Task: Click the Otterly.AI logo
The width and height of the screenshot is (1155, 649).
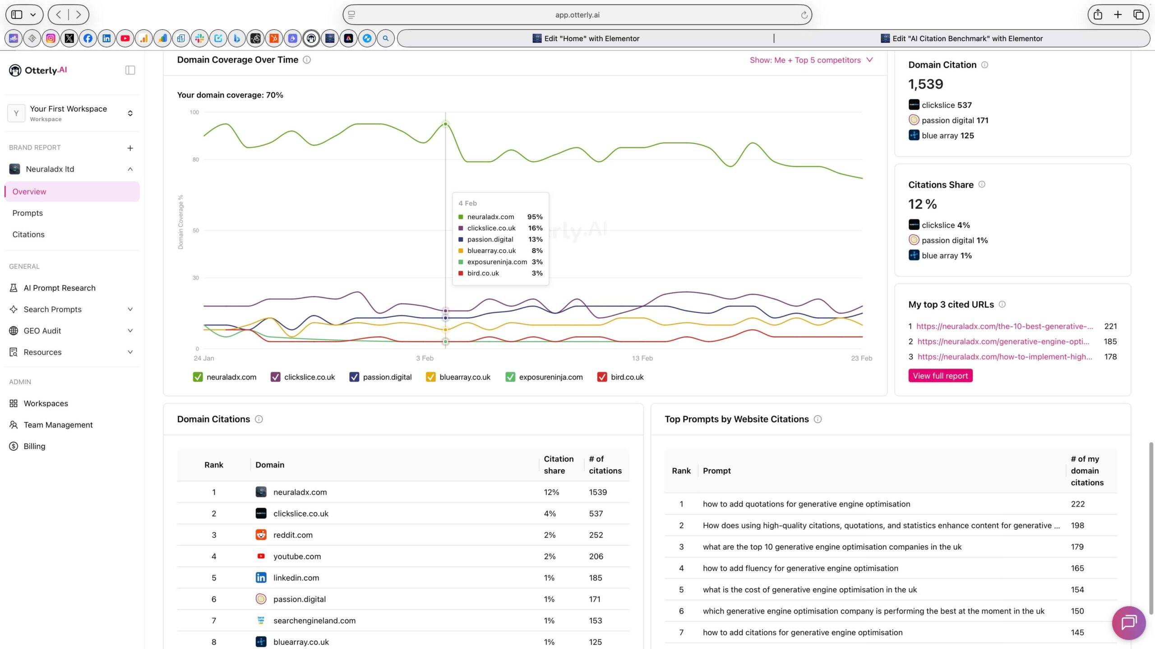Action: coord(38,70)
